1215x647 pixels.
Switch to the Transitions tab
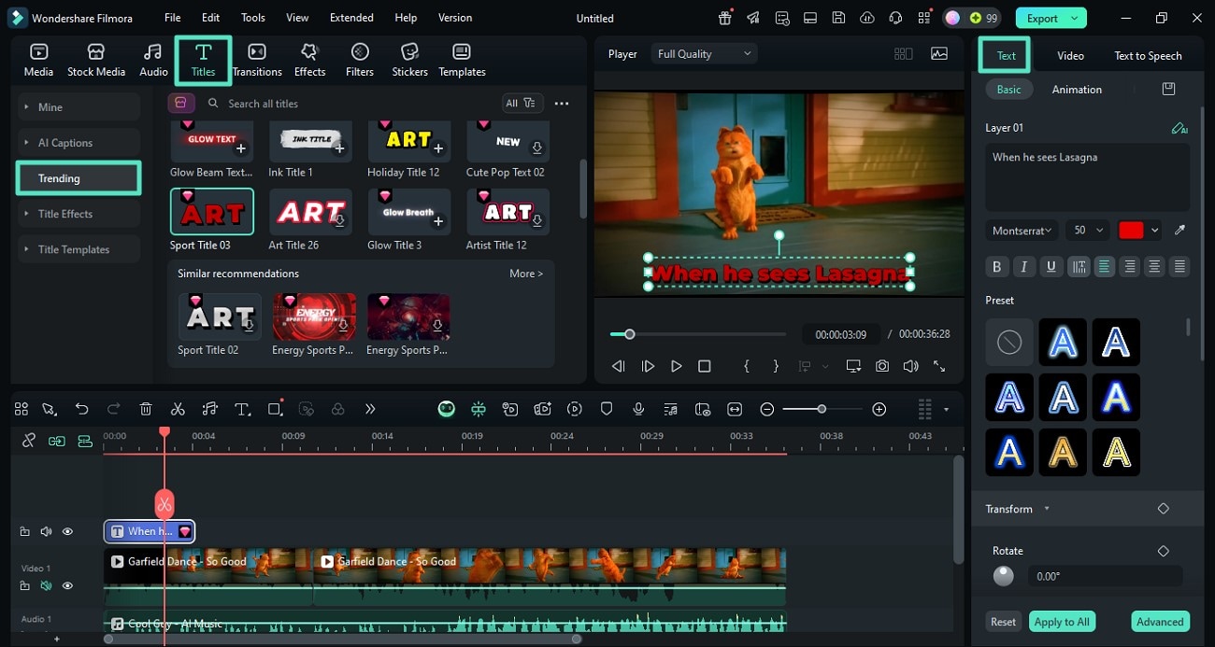tap(257, 61)
